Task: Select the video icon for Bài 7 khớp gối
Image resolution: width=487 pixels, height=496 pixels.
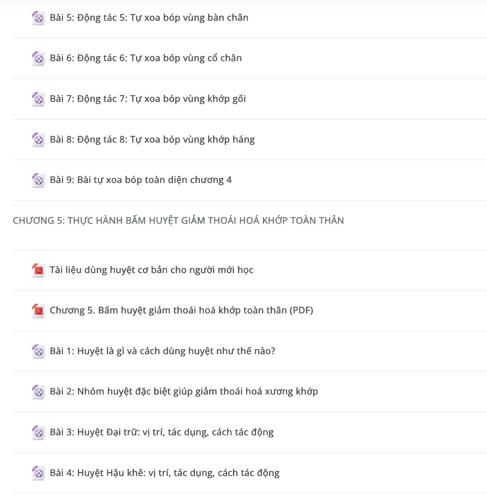Action: point(38,99)
